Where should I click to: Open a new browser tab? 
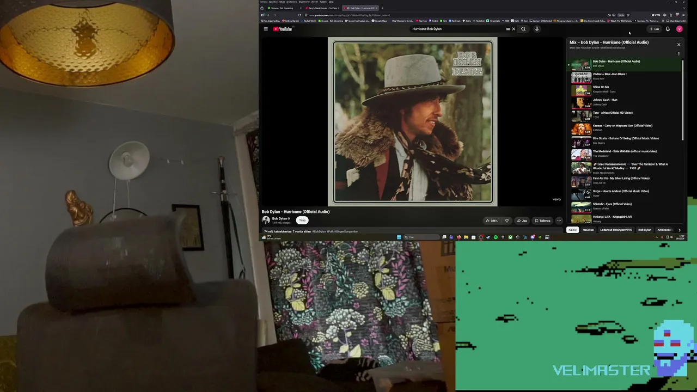[x=382, y=8]
